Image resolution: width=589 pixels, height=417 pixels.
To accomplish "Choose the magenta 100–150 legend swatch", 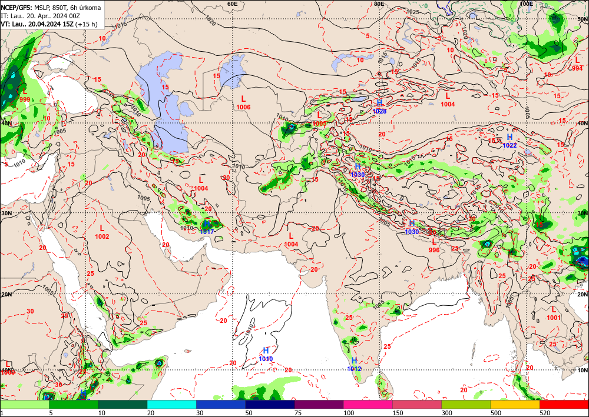I will pyautogui.click(x=368, y=404).
